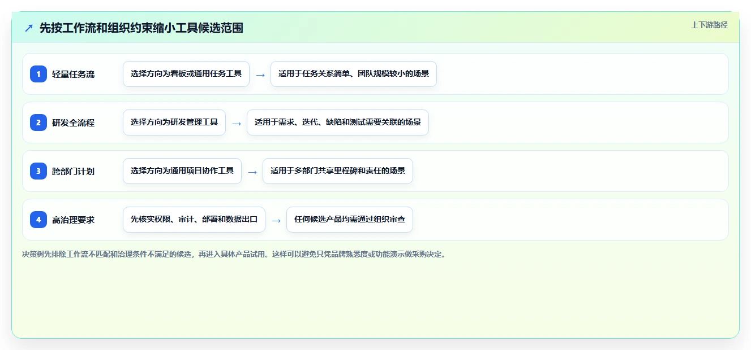Select step badge number 2
The width and height of the screenshot is (751, 350).
click(38, 123)
